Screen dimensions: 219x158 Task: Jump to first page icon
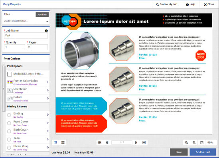[x=100, y=142]
